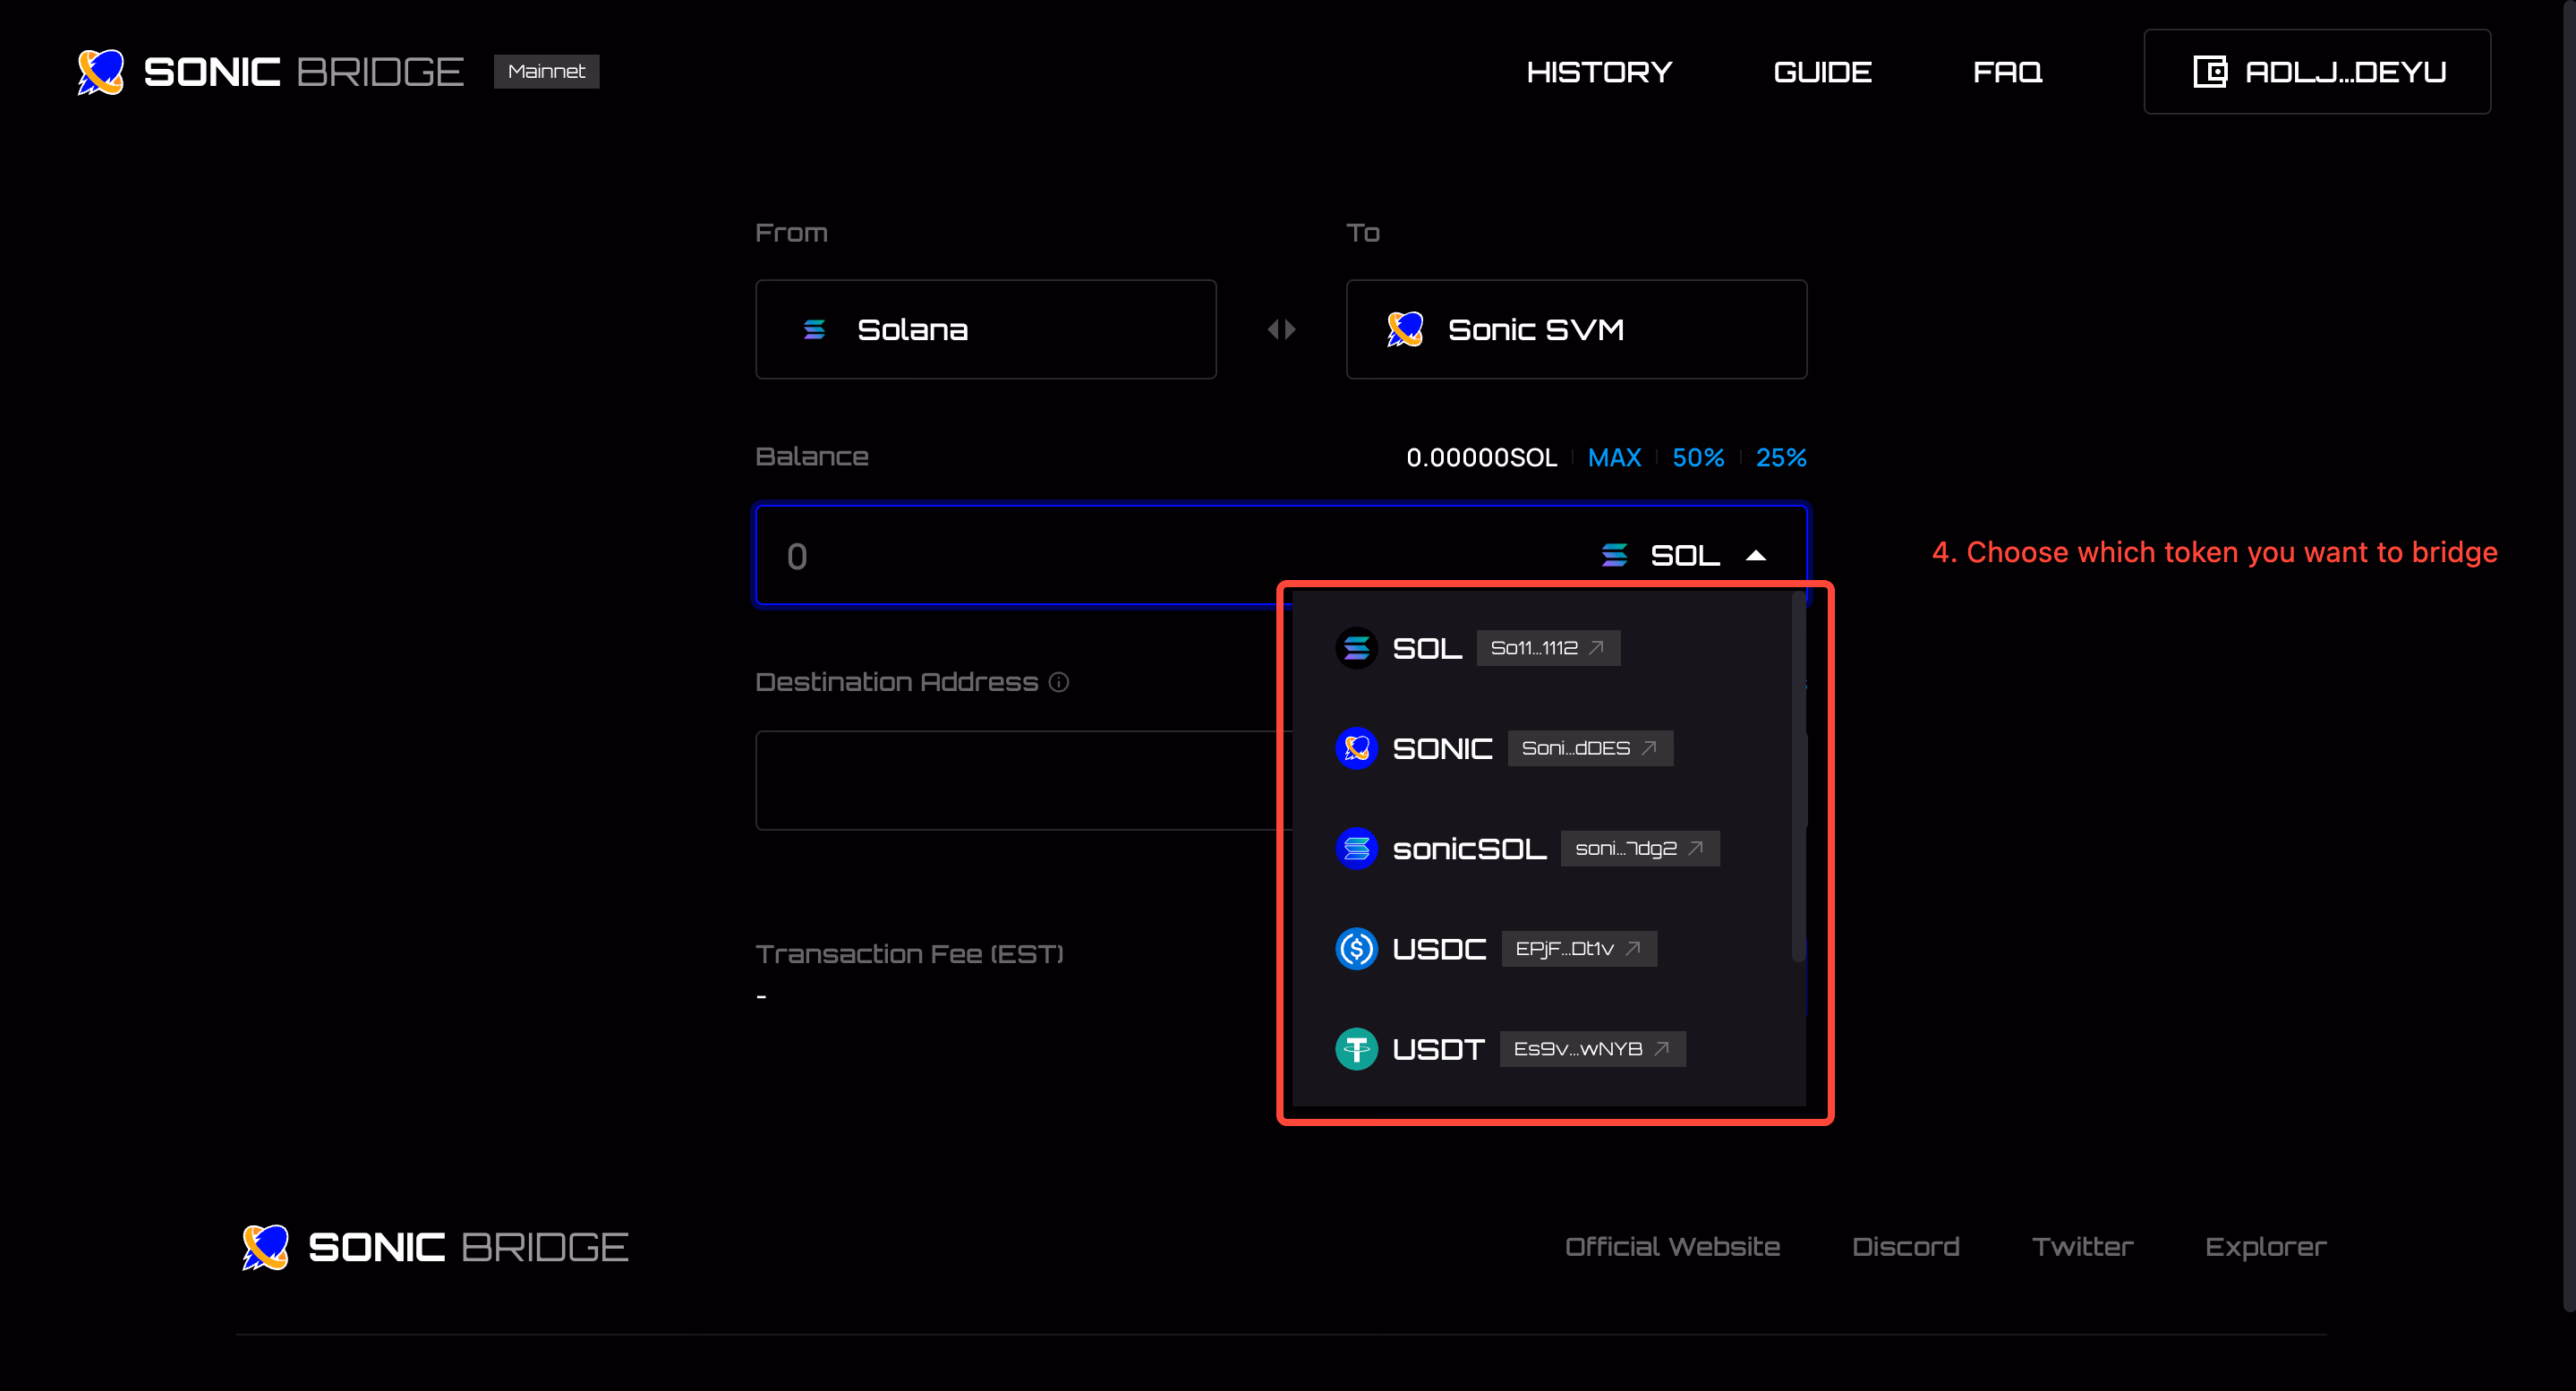Viewport: 2576px width, 1391px height.
Task: Set amount to MAX balance
Action: coord(1614,457)
